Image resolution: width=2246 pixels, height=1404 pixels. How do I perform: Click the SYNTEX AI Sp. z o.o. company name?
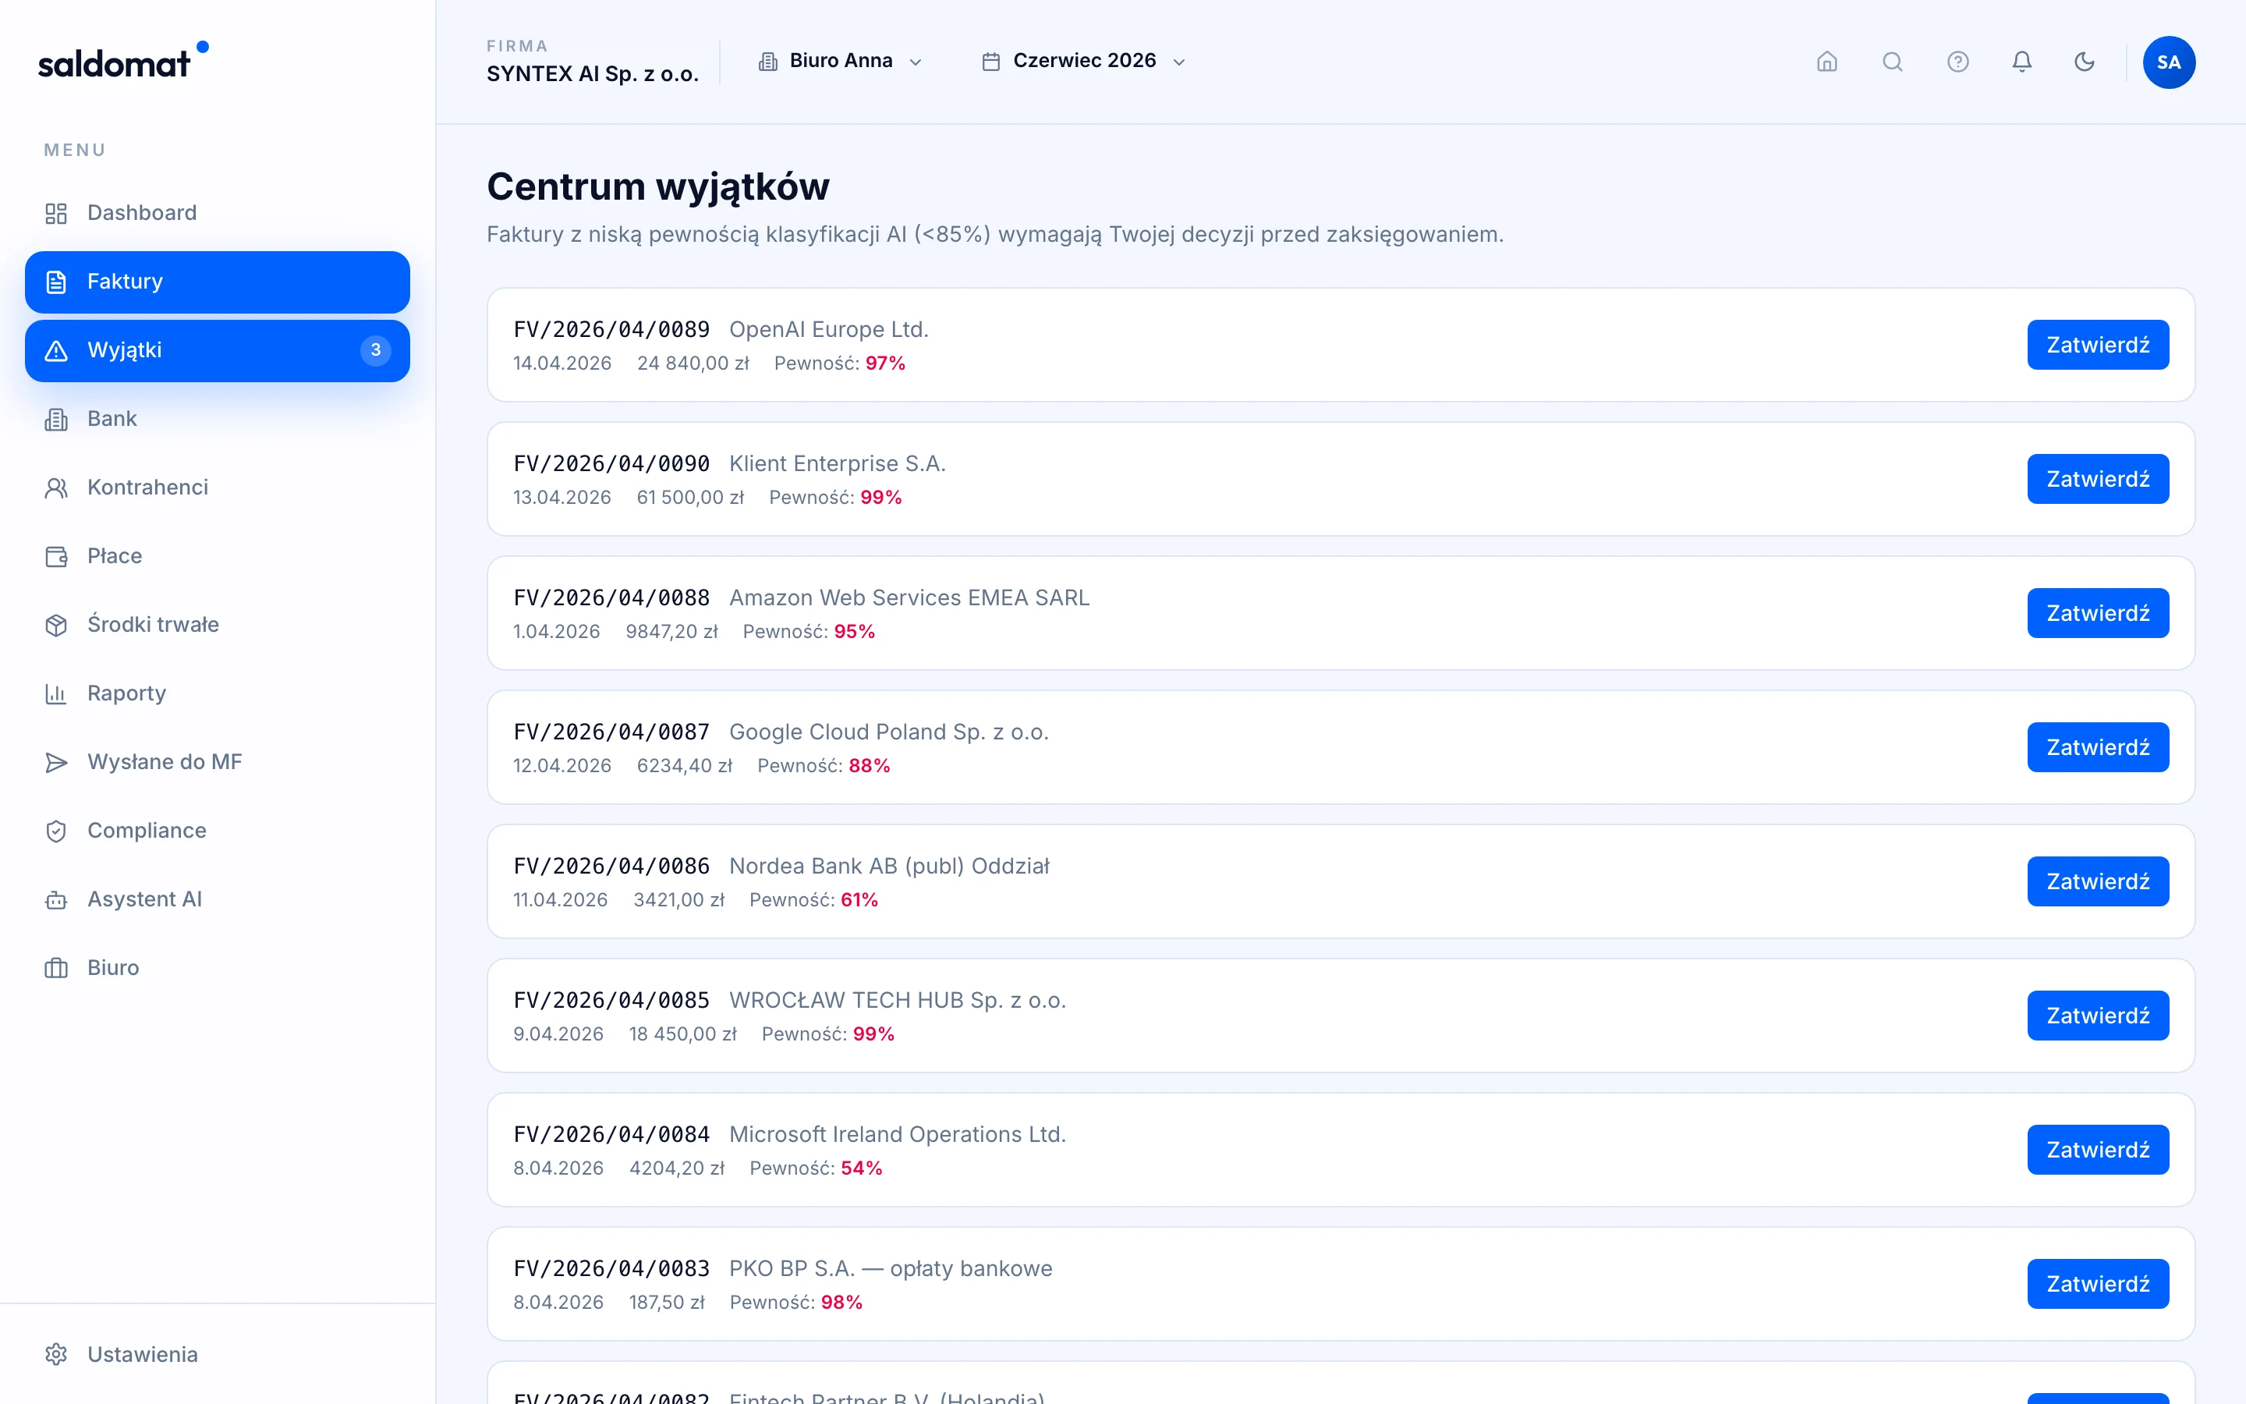tap(592, 74)
